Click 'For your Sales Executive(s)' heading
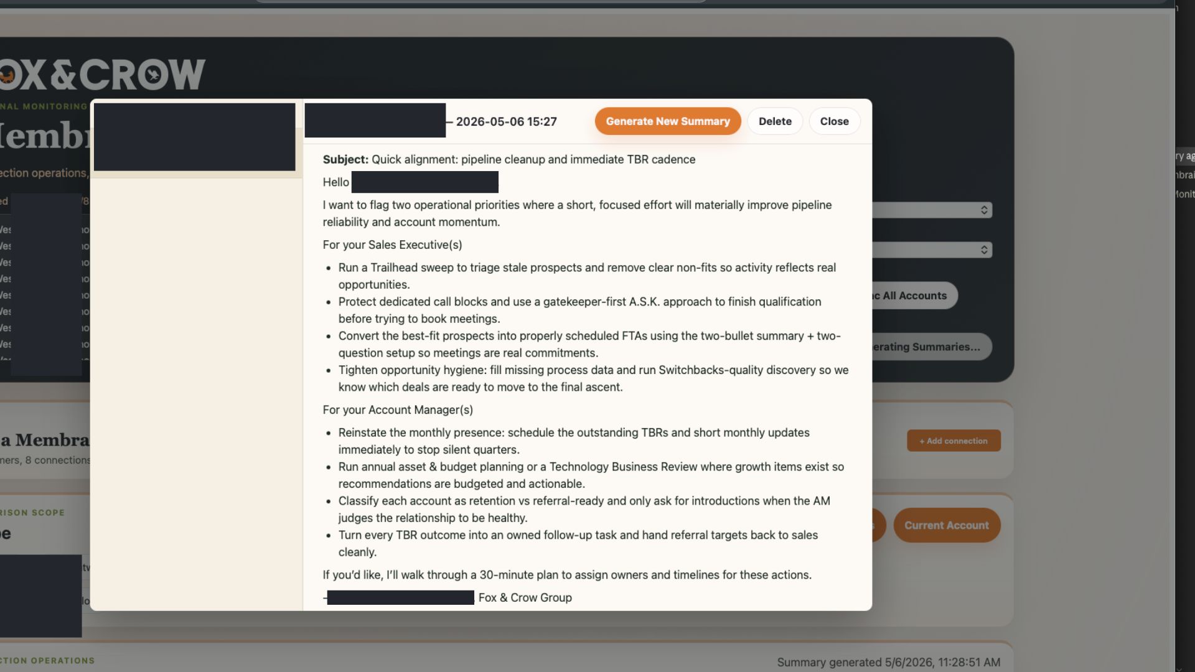The width and height of the screenshot is (1195, 672). point(392,245)
